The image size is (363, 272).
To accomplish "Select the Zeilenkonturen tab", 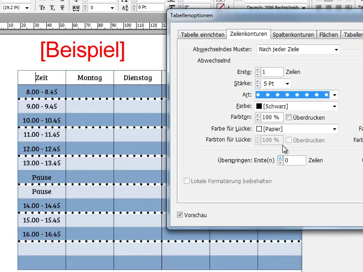I will [248, 34].
